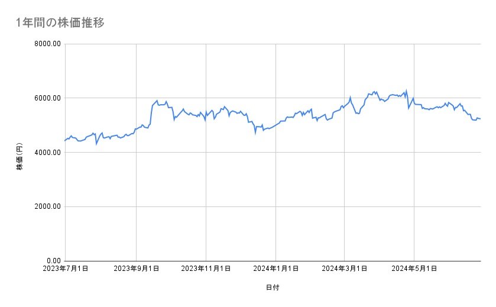
Task: Select the 2024年3月1日 date label
Action: (345, 269)
